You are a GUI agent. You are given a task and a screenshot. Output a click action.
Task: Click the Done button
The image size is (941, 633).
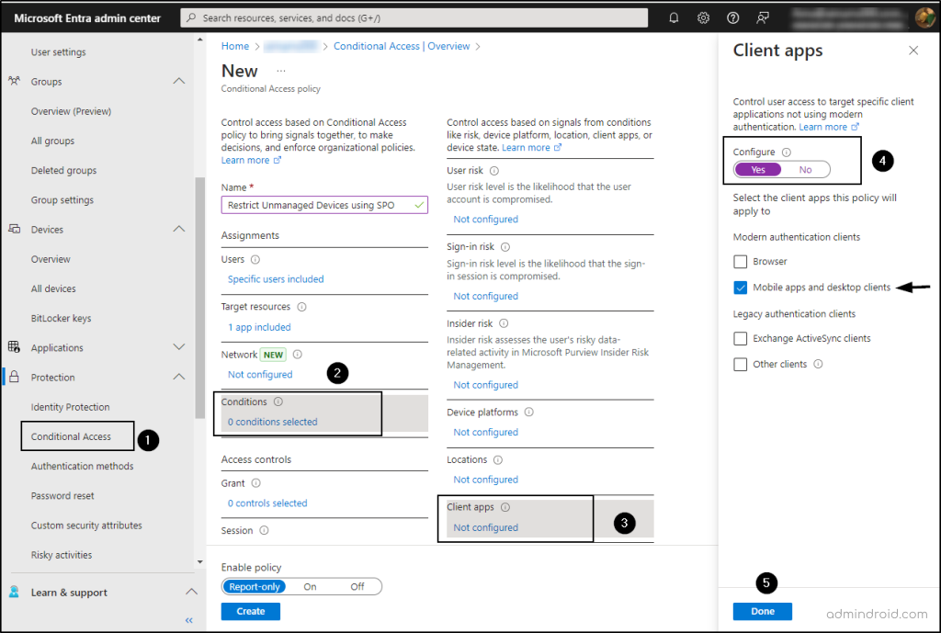pyautogui.click(x=762, y=611)
